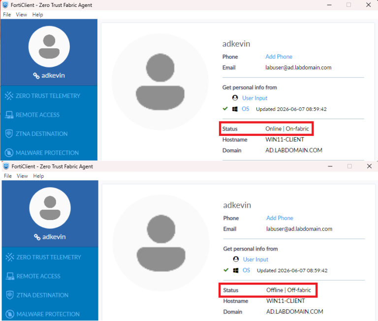The height and width of the screenshot is (321, 378).
Task: Open ZERO TRUST TELEMETRY label in upper sidebar
Action: [48, 96]
